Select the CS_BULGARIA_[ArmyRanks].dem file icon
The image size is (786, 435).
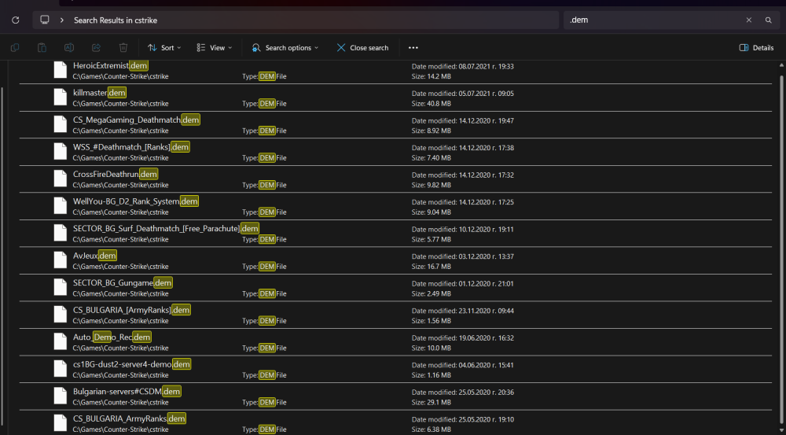point(61,314)
